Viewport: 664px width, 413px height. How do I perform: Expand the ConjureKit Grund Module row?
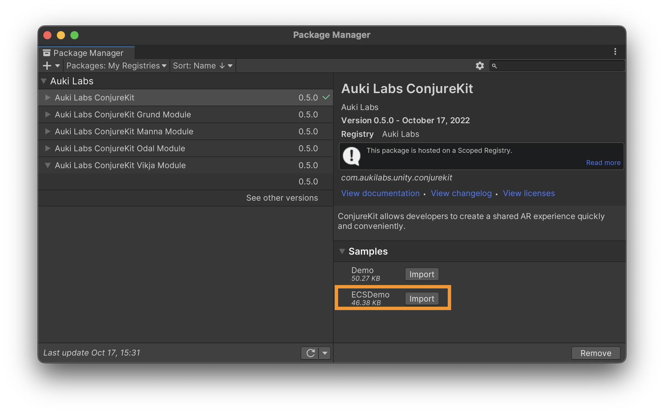pos(48,114)
